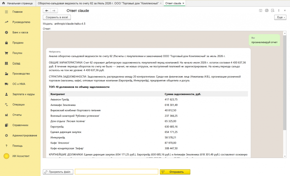Screen dimensions: 290x176
Task: Click the Кафе 'Аполлон' row
Action: tap(148, 143)
